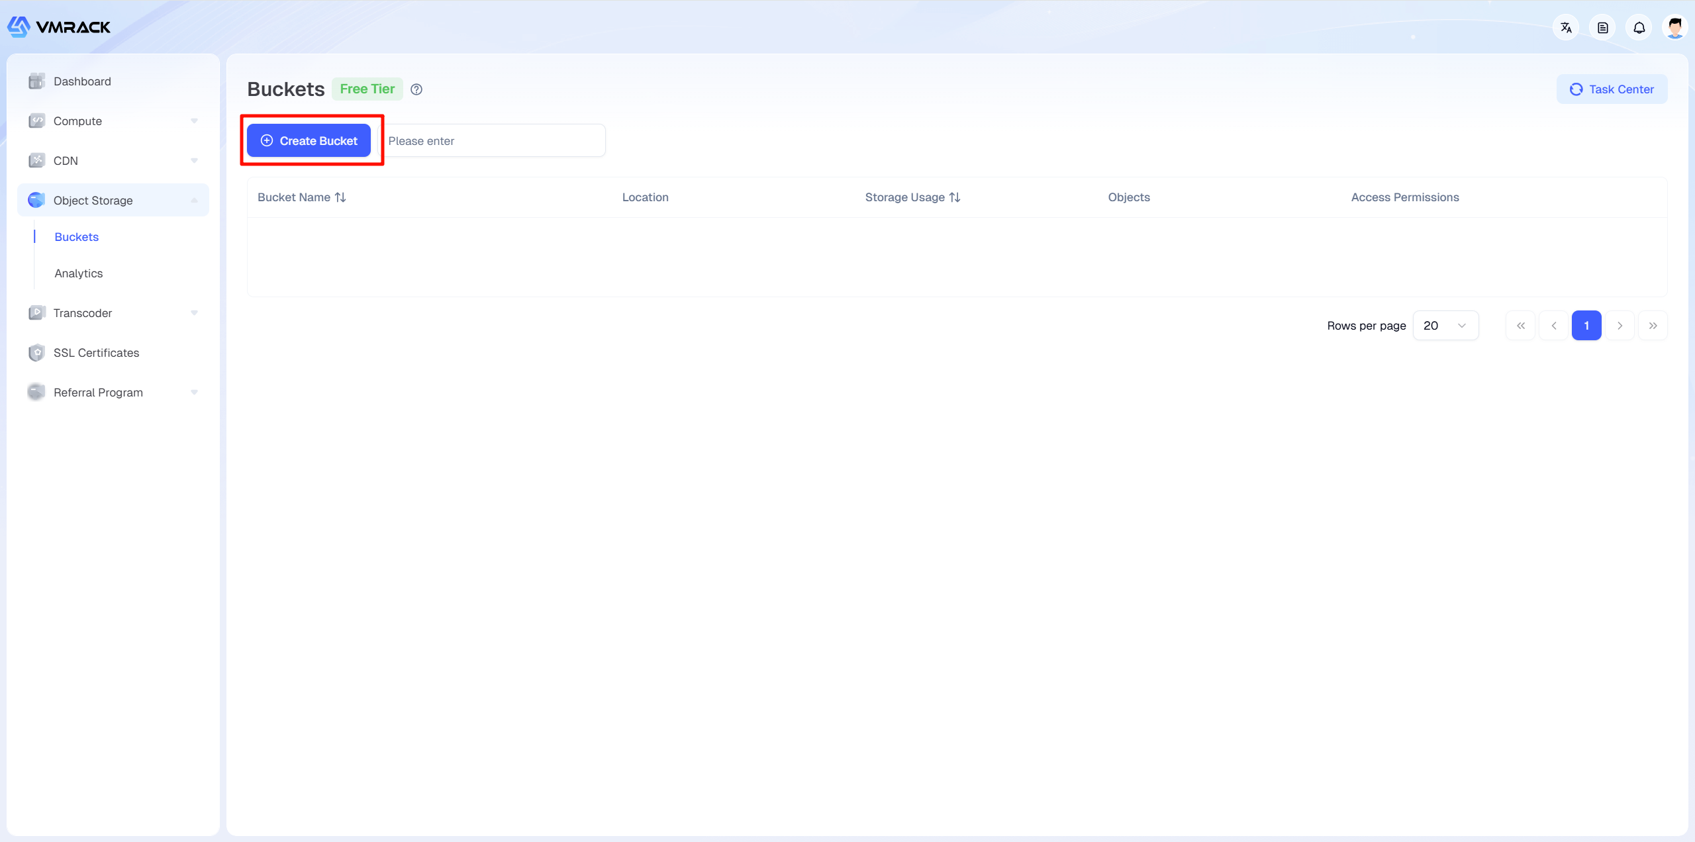The image size is (1695, 842).
Task: Expand the Transcoder menu arrow
Action: click(x=194, y=313)
